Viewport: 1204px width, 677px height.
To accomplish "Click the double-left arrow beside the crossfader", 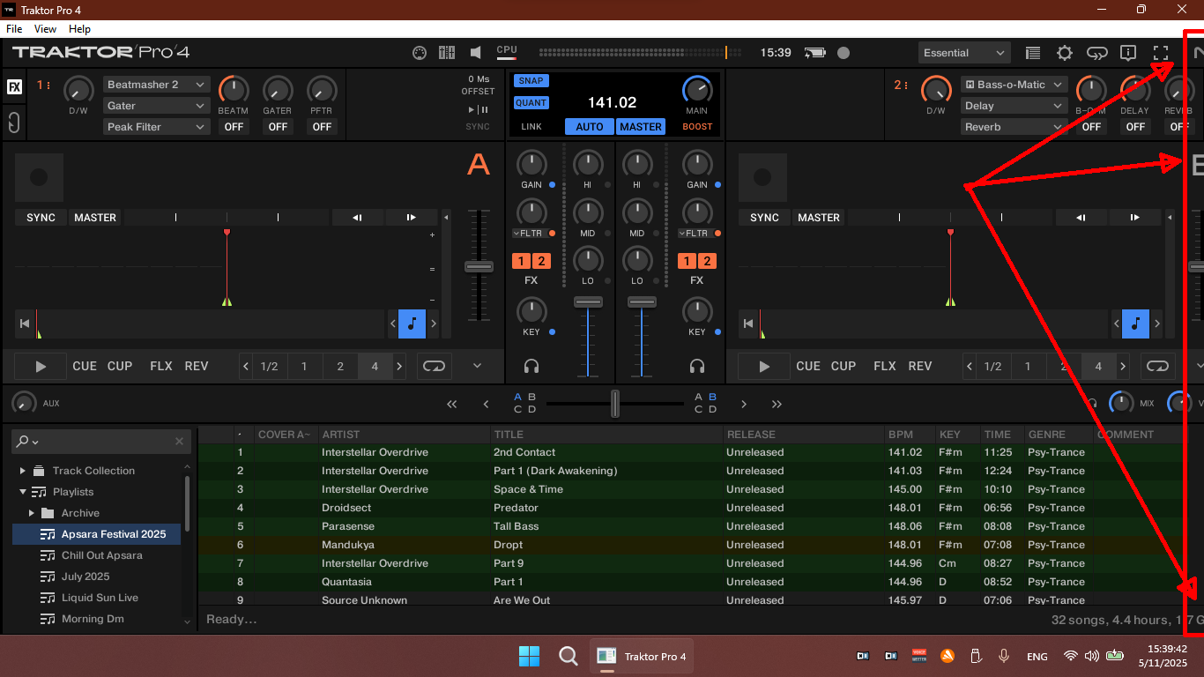I will (452, 404).
